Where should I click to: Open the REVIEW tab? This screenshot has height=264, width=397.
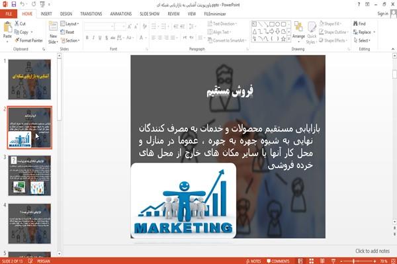click(x=173, y=14)
